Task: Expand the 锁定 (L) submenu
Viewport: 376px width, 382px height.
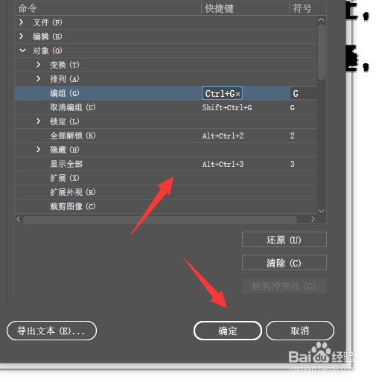Action: click(x=38, y=121)
